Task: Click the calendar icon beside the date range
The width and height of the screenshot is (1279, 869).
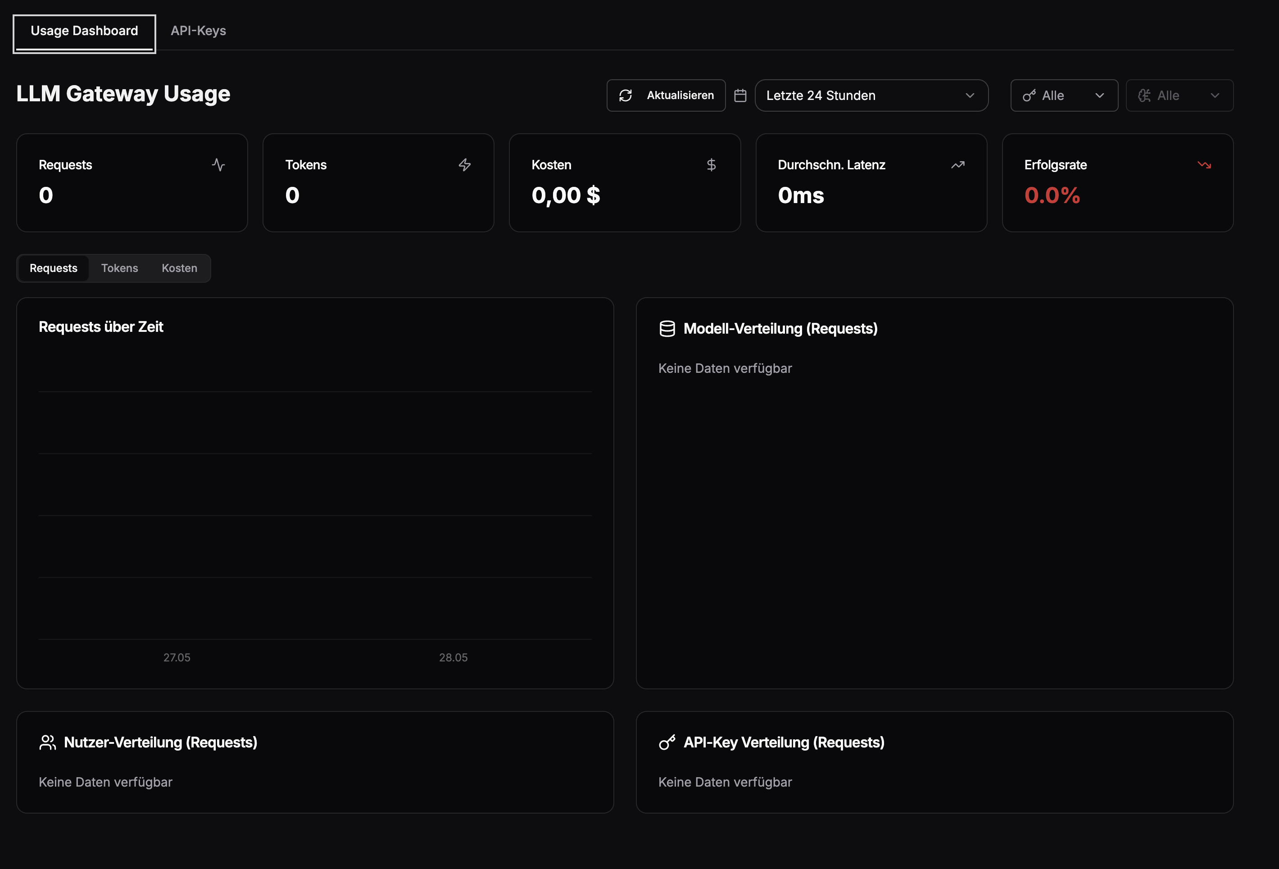Action: click(x=740, y=96)
